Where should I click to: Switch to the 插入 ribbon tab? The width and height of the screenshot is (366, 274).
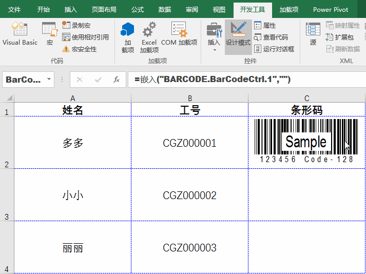70,10
